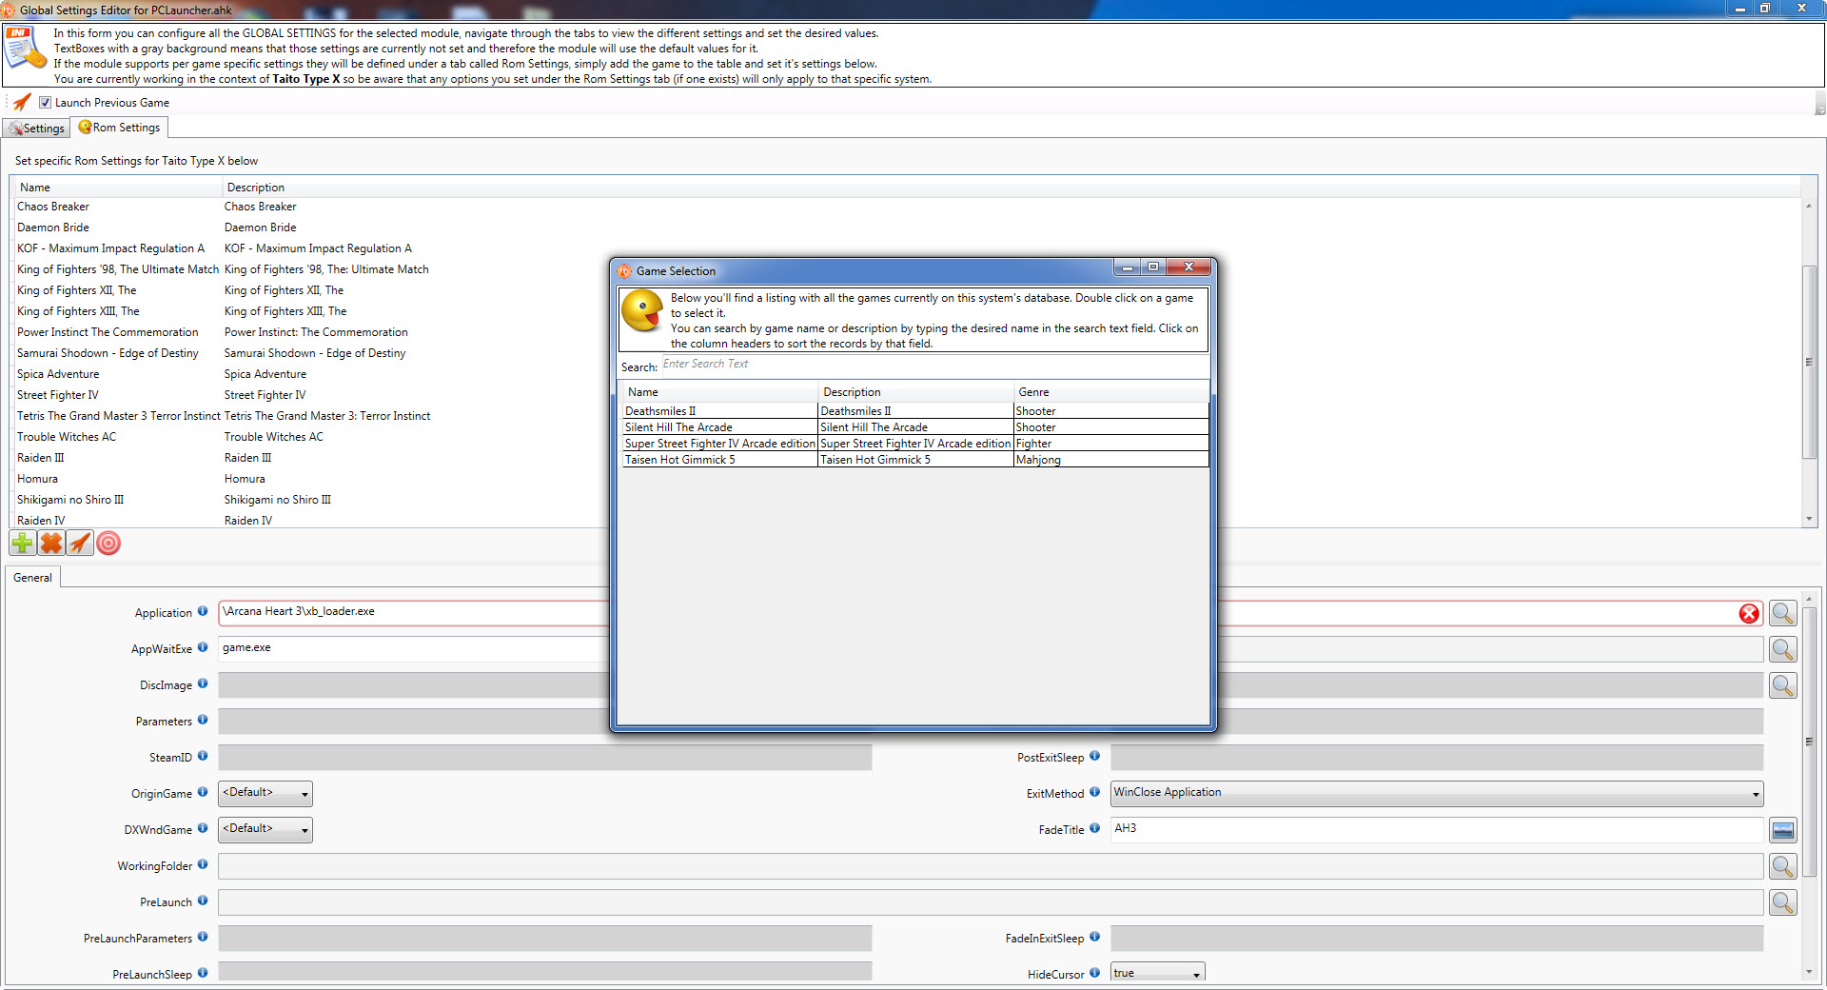The width and height of the screenshot is (1827, 990).
Task: Browse for DiscImage with magnifier icon
Action: (1783, 685)
